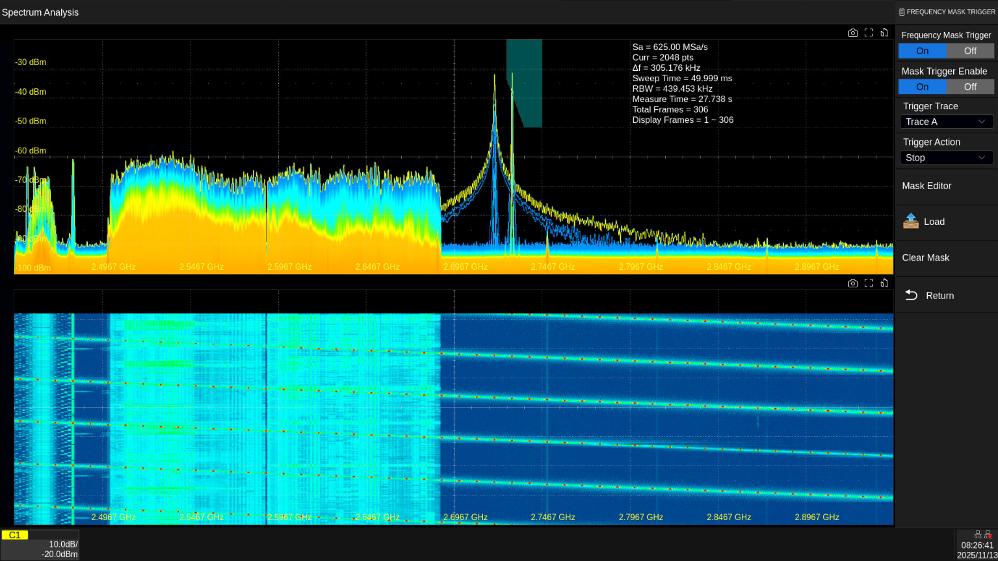Open the Mask Editor
Viewport: 998px width, 561px height.
point(926,186)
